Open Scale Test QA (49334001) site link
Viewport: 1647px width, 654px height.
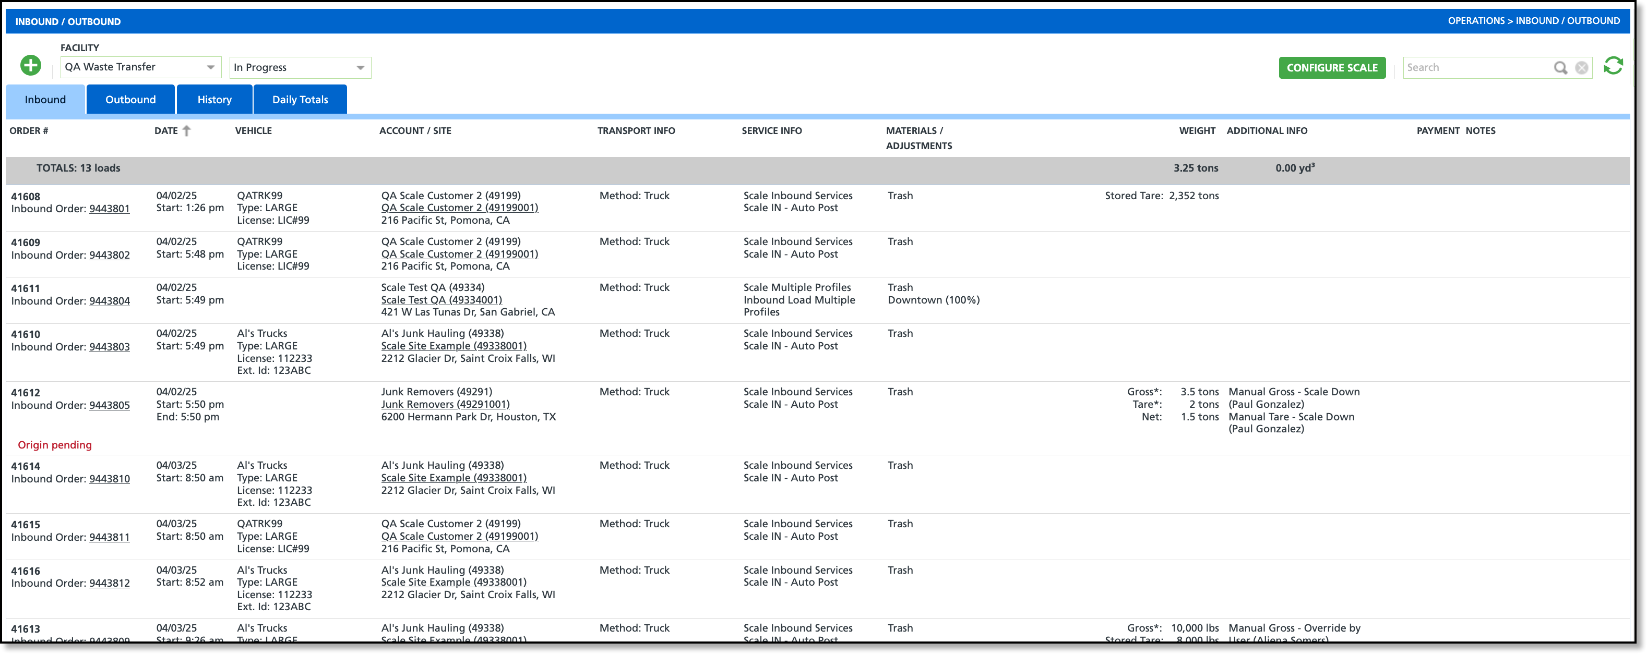tap(441, 300)
